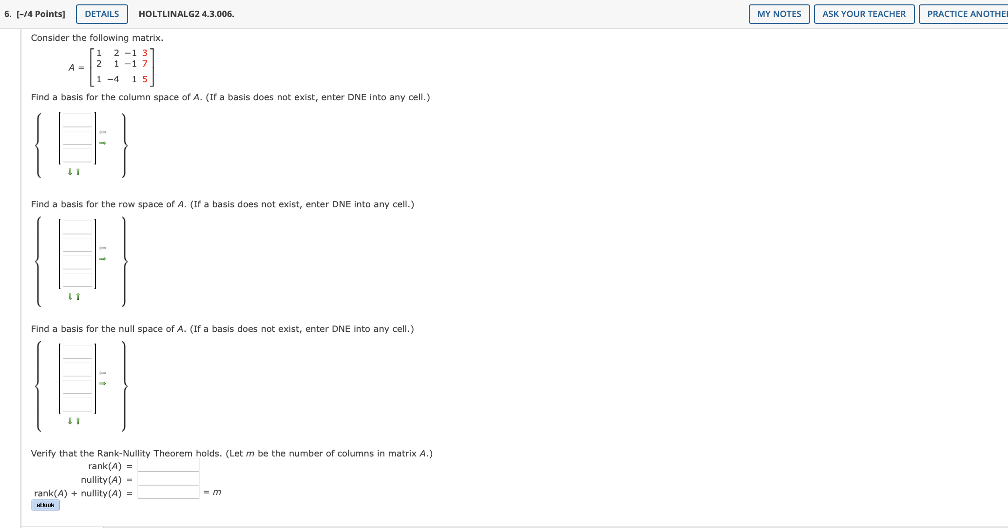Screen dimensions: 1008x528
Task: Click the green right arrow beside row space vector
Action: click(102, 259)
